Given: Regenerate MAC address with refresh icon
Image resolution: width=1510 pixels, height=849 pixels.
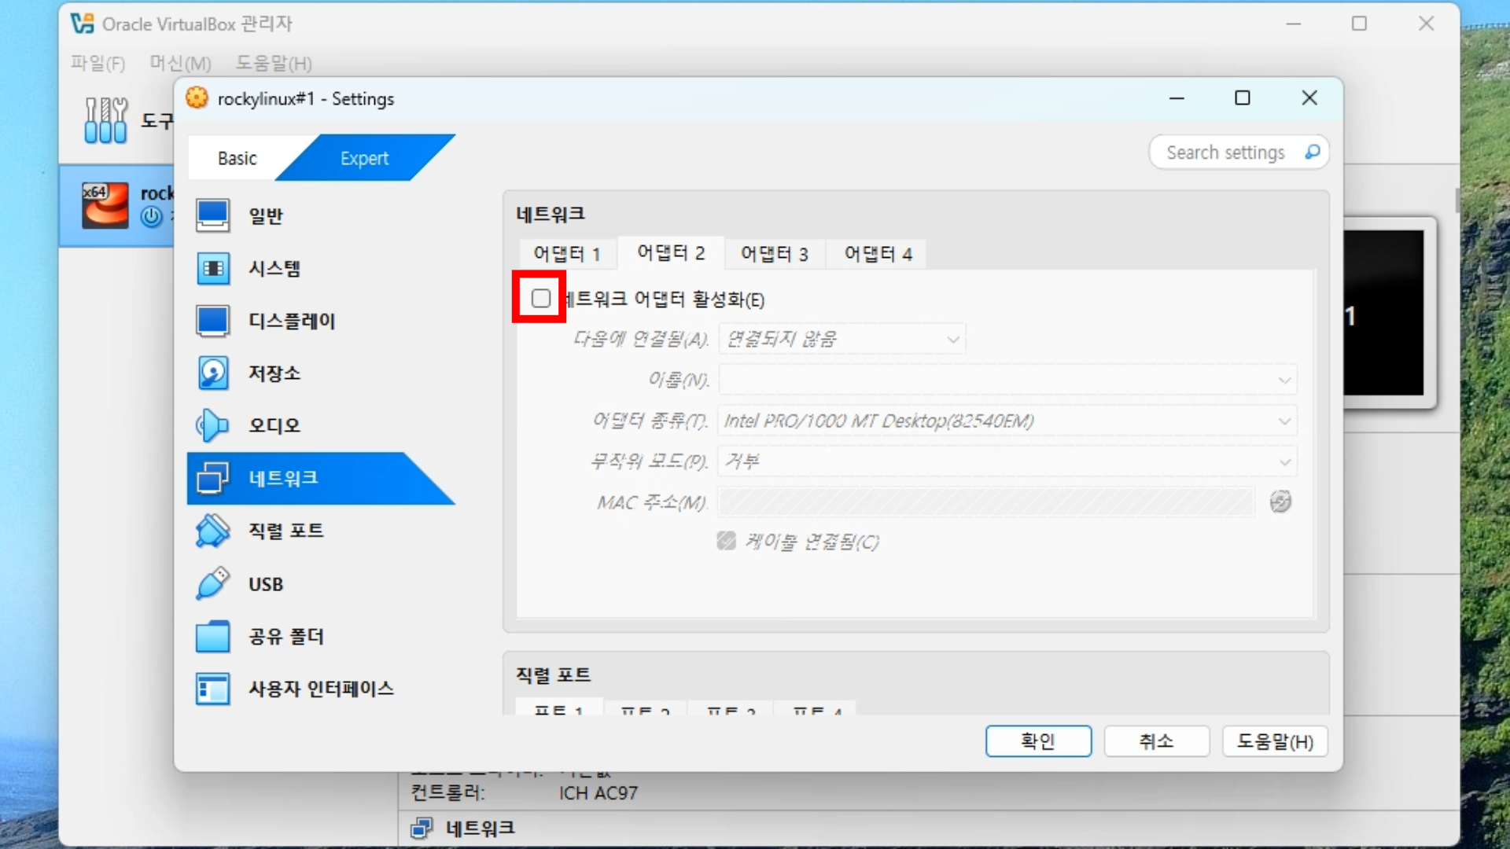Looking at the screenshot, I should pos(1280,502).
